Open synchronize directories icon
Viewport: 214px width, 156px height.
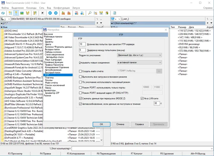point(101,13)
